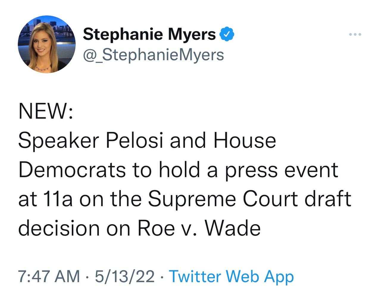Click the word "Speaker" in tweet
Screen dimensions: 381x294
coord(58,141)
